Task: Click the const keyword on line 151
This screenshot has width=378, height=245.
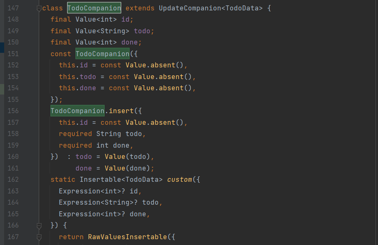Action: pyautogui.click(x=61, y=54)
